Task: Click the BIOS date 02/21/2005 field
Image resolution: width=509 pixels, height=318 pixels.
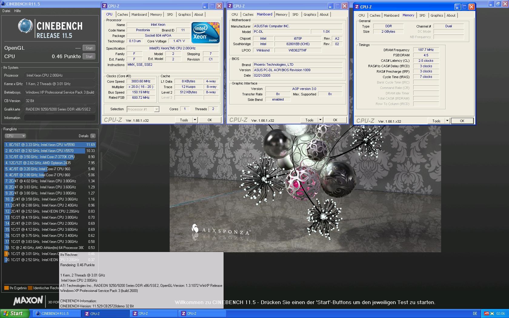Action: (x=298, y=75)
